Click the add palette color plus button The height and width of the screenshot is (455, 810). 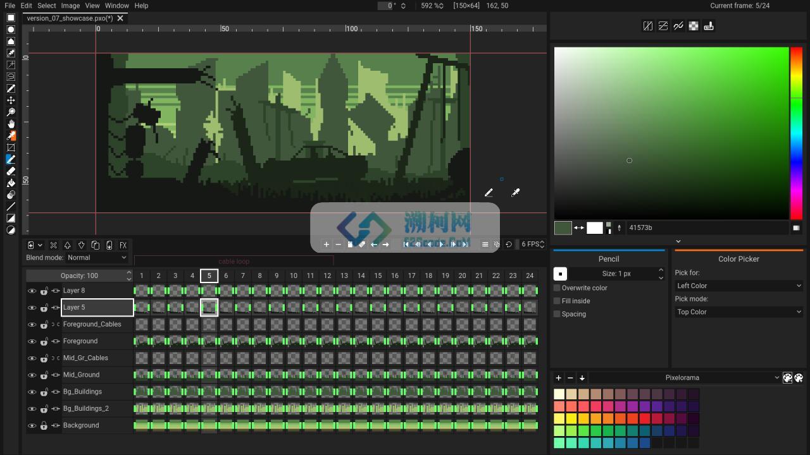click(x=558, y=378)
